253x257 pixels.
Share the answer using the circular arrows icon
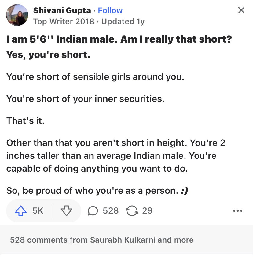[132, 211]
